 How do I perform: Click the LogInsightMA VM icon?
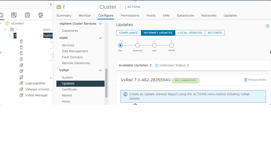tap(21, 83)
